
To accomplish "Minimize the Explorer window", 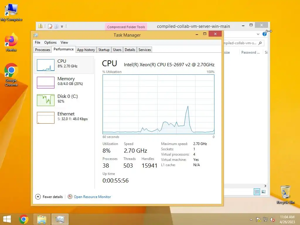I will [243, 25].
